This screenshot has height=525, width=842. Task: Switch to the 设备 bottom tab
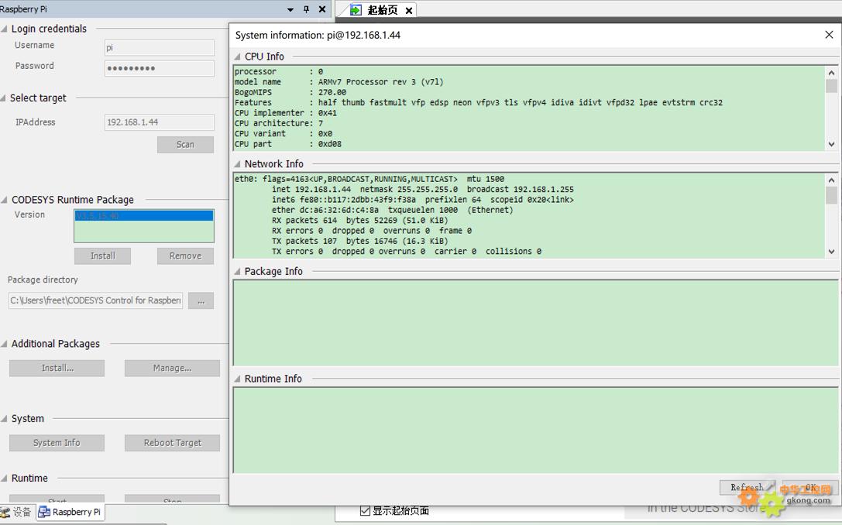click(x=16, y=512)
